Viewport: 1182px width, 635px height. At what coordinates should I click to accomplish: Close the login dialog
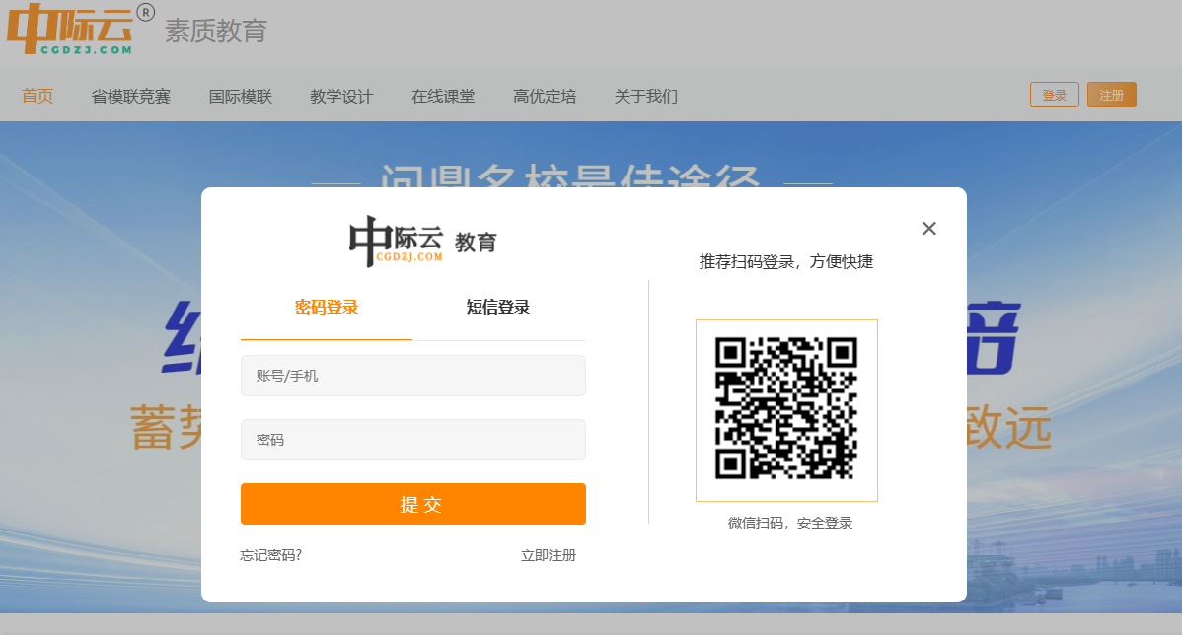928,228
